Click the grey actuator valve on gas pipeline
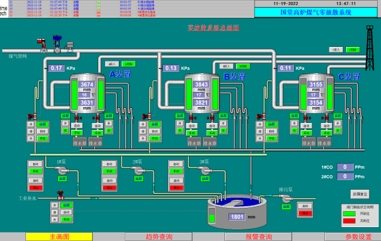 pyautogui.click(x=69, y=47)
